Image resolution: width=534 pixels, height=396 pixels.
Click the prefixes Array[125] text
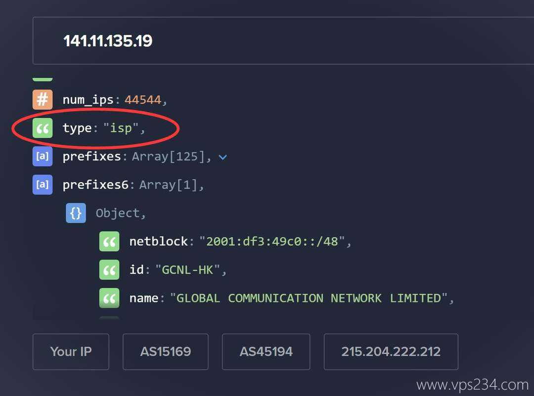(x=169, y=157)
